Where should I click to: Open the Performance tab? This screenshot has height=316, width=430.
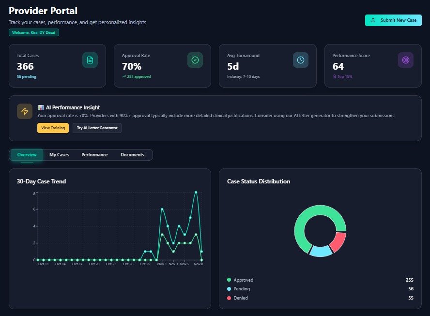94,155
